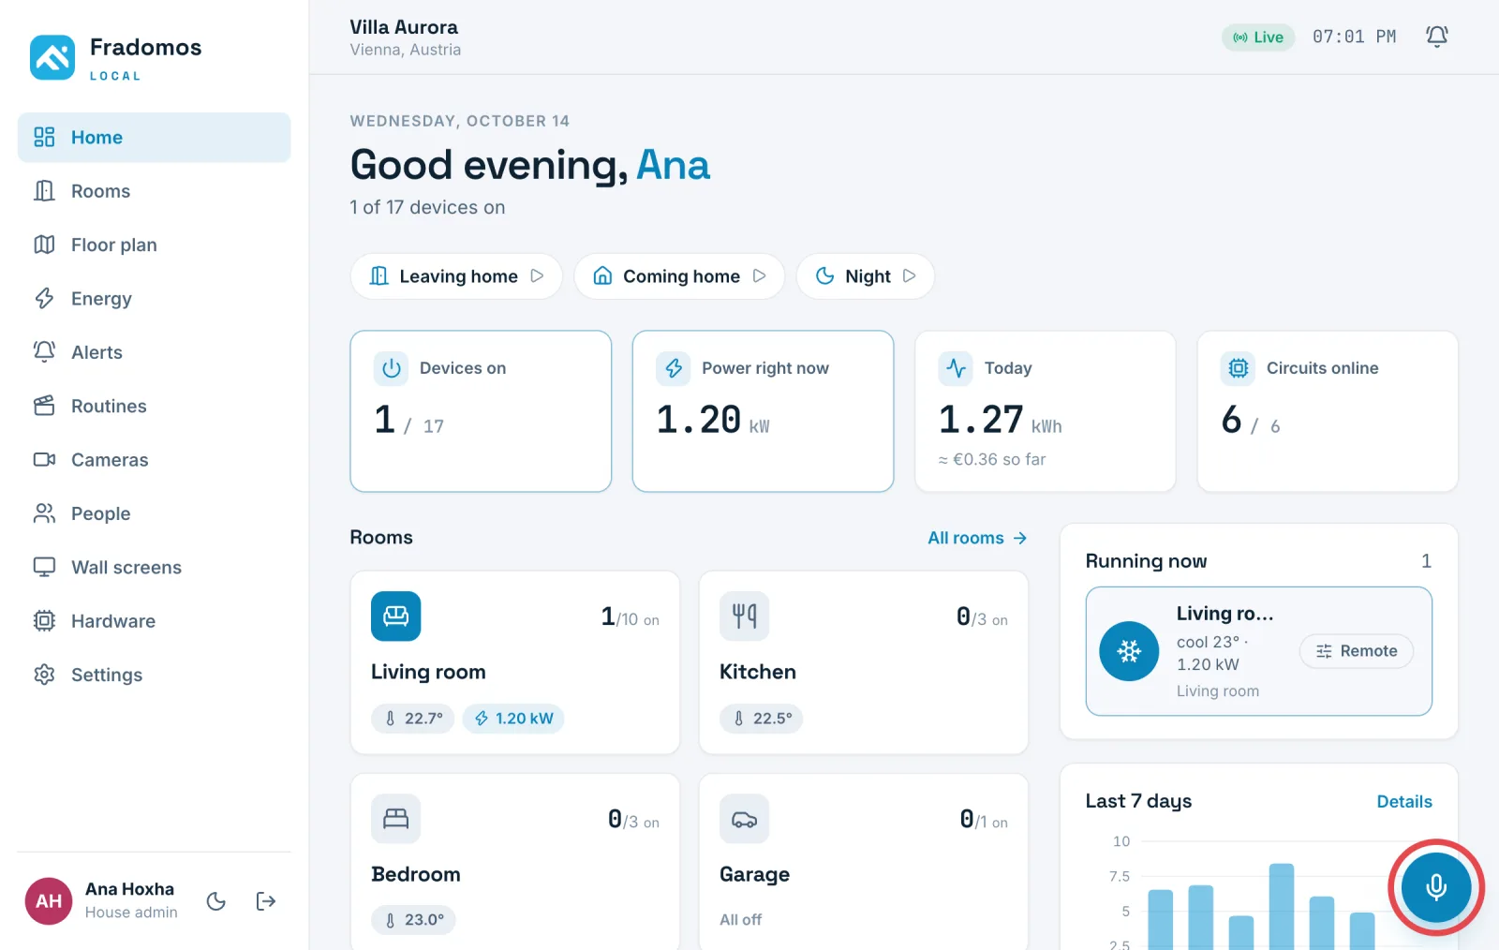Click the Kitchen utensils icon

tap(745, 616)
